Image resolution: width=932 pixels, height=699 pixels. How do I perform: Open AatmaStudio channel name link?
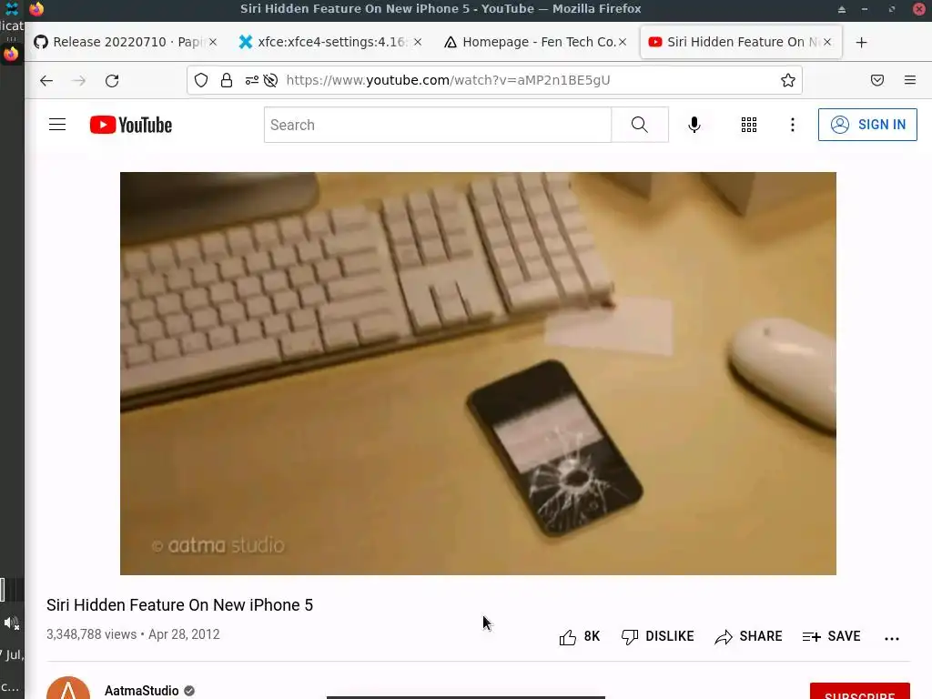pos(141,691)
